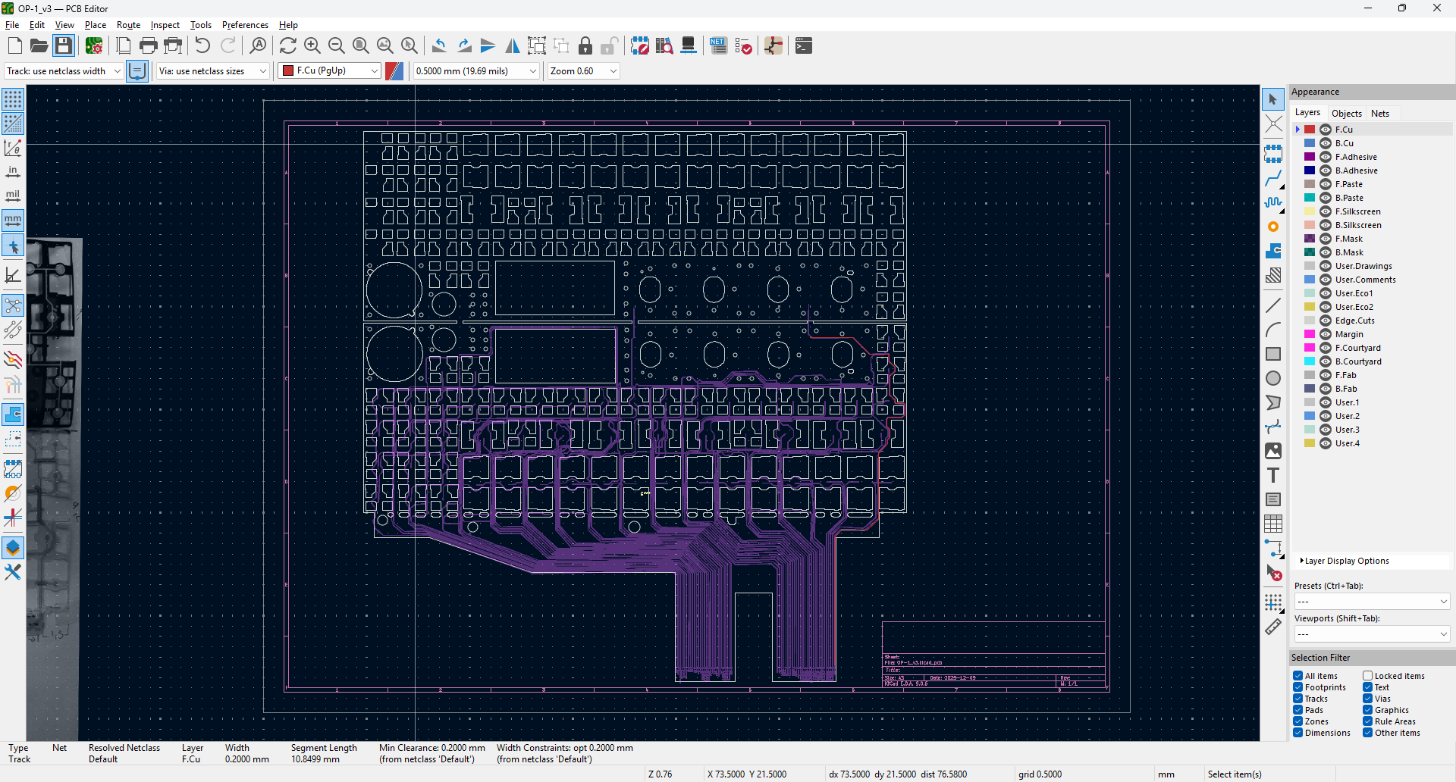Image resolution: width=1456 pixels, height=782 pixels.
Task: Open the Design Rules Checker
Action: pos(743,46)
